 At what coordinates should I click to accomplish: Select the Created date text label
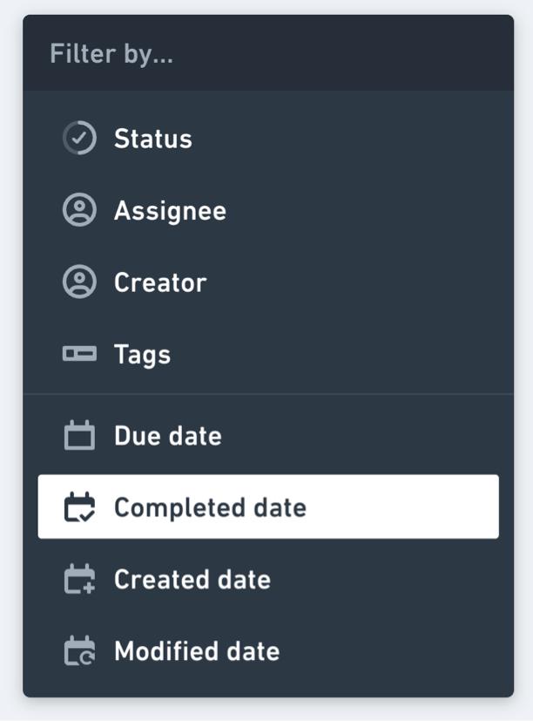tap(192, 580)
